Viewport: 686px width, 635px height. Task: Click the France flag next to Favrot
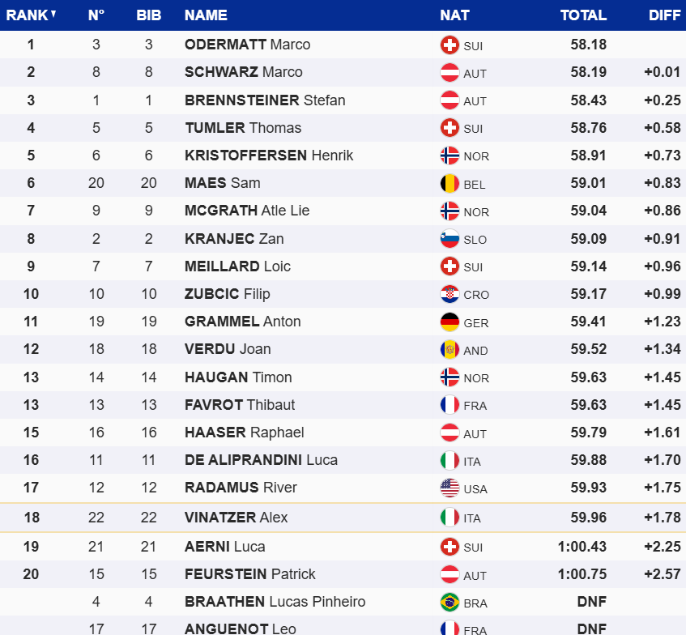click(450, 405)
